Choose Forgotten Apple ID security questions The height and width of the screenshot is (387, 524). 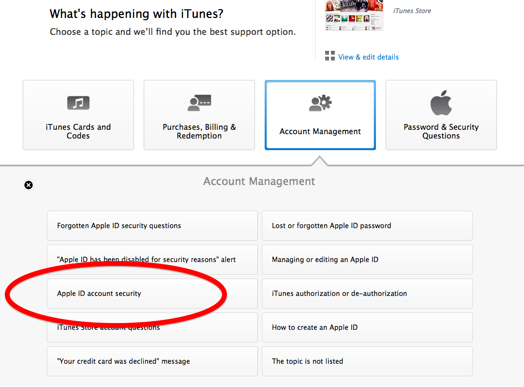(x=152, y=226)
